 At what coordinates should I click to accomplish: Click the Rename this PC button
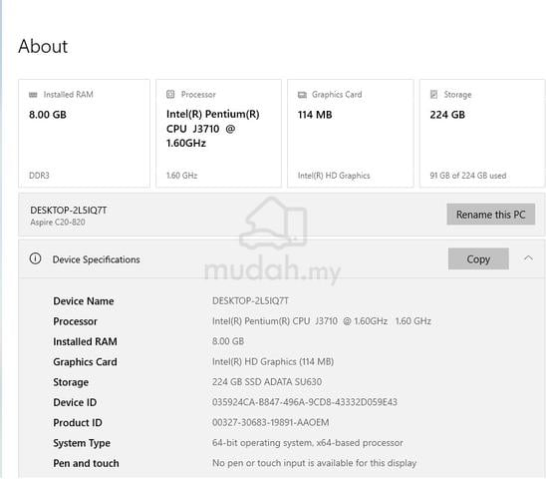(490, 215)
